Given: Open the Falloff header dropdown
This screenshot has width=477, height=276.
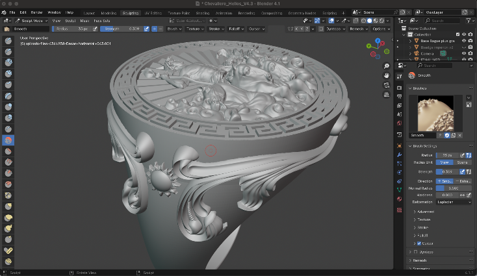Looking at the screenshot, I should pos(236,29).
